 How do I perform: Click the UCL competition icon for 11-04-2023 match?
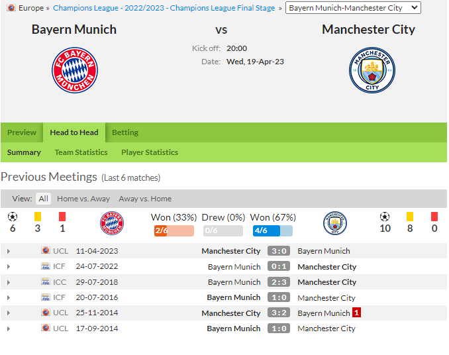tap(46, 250)
